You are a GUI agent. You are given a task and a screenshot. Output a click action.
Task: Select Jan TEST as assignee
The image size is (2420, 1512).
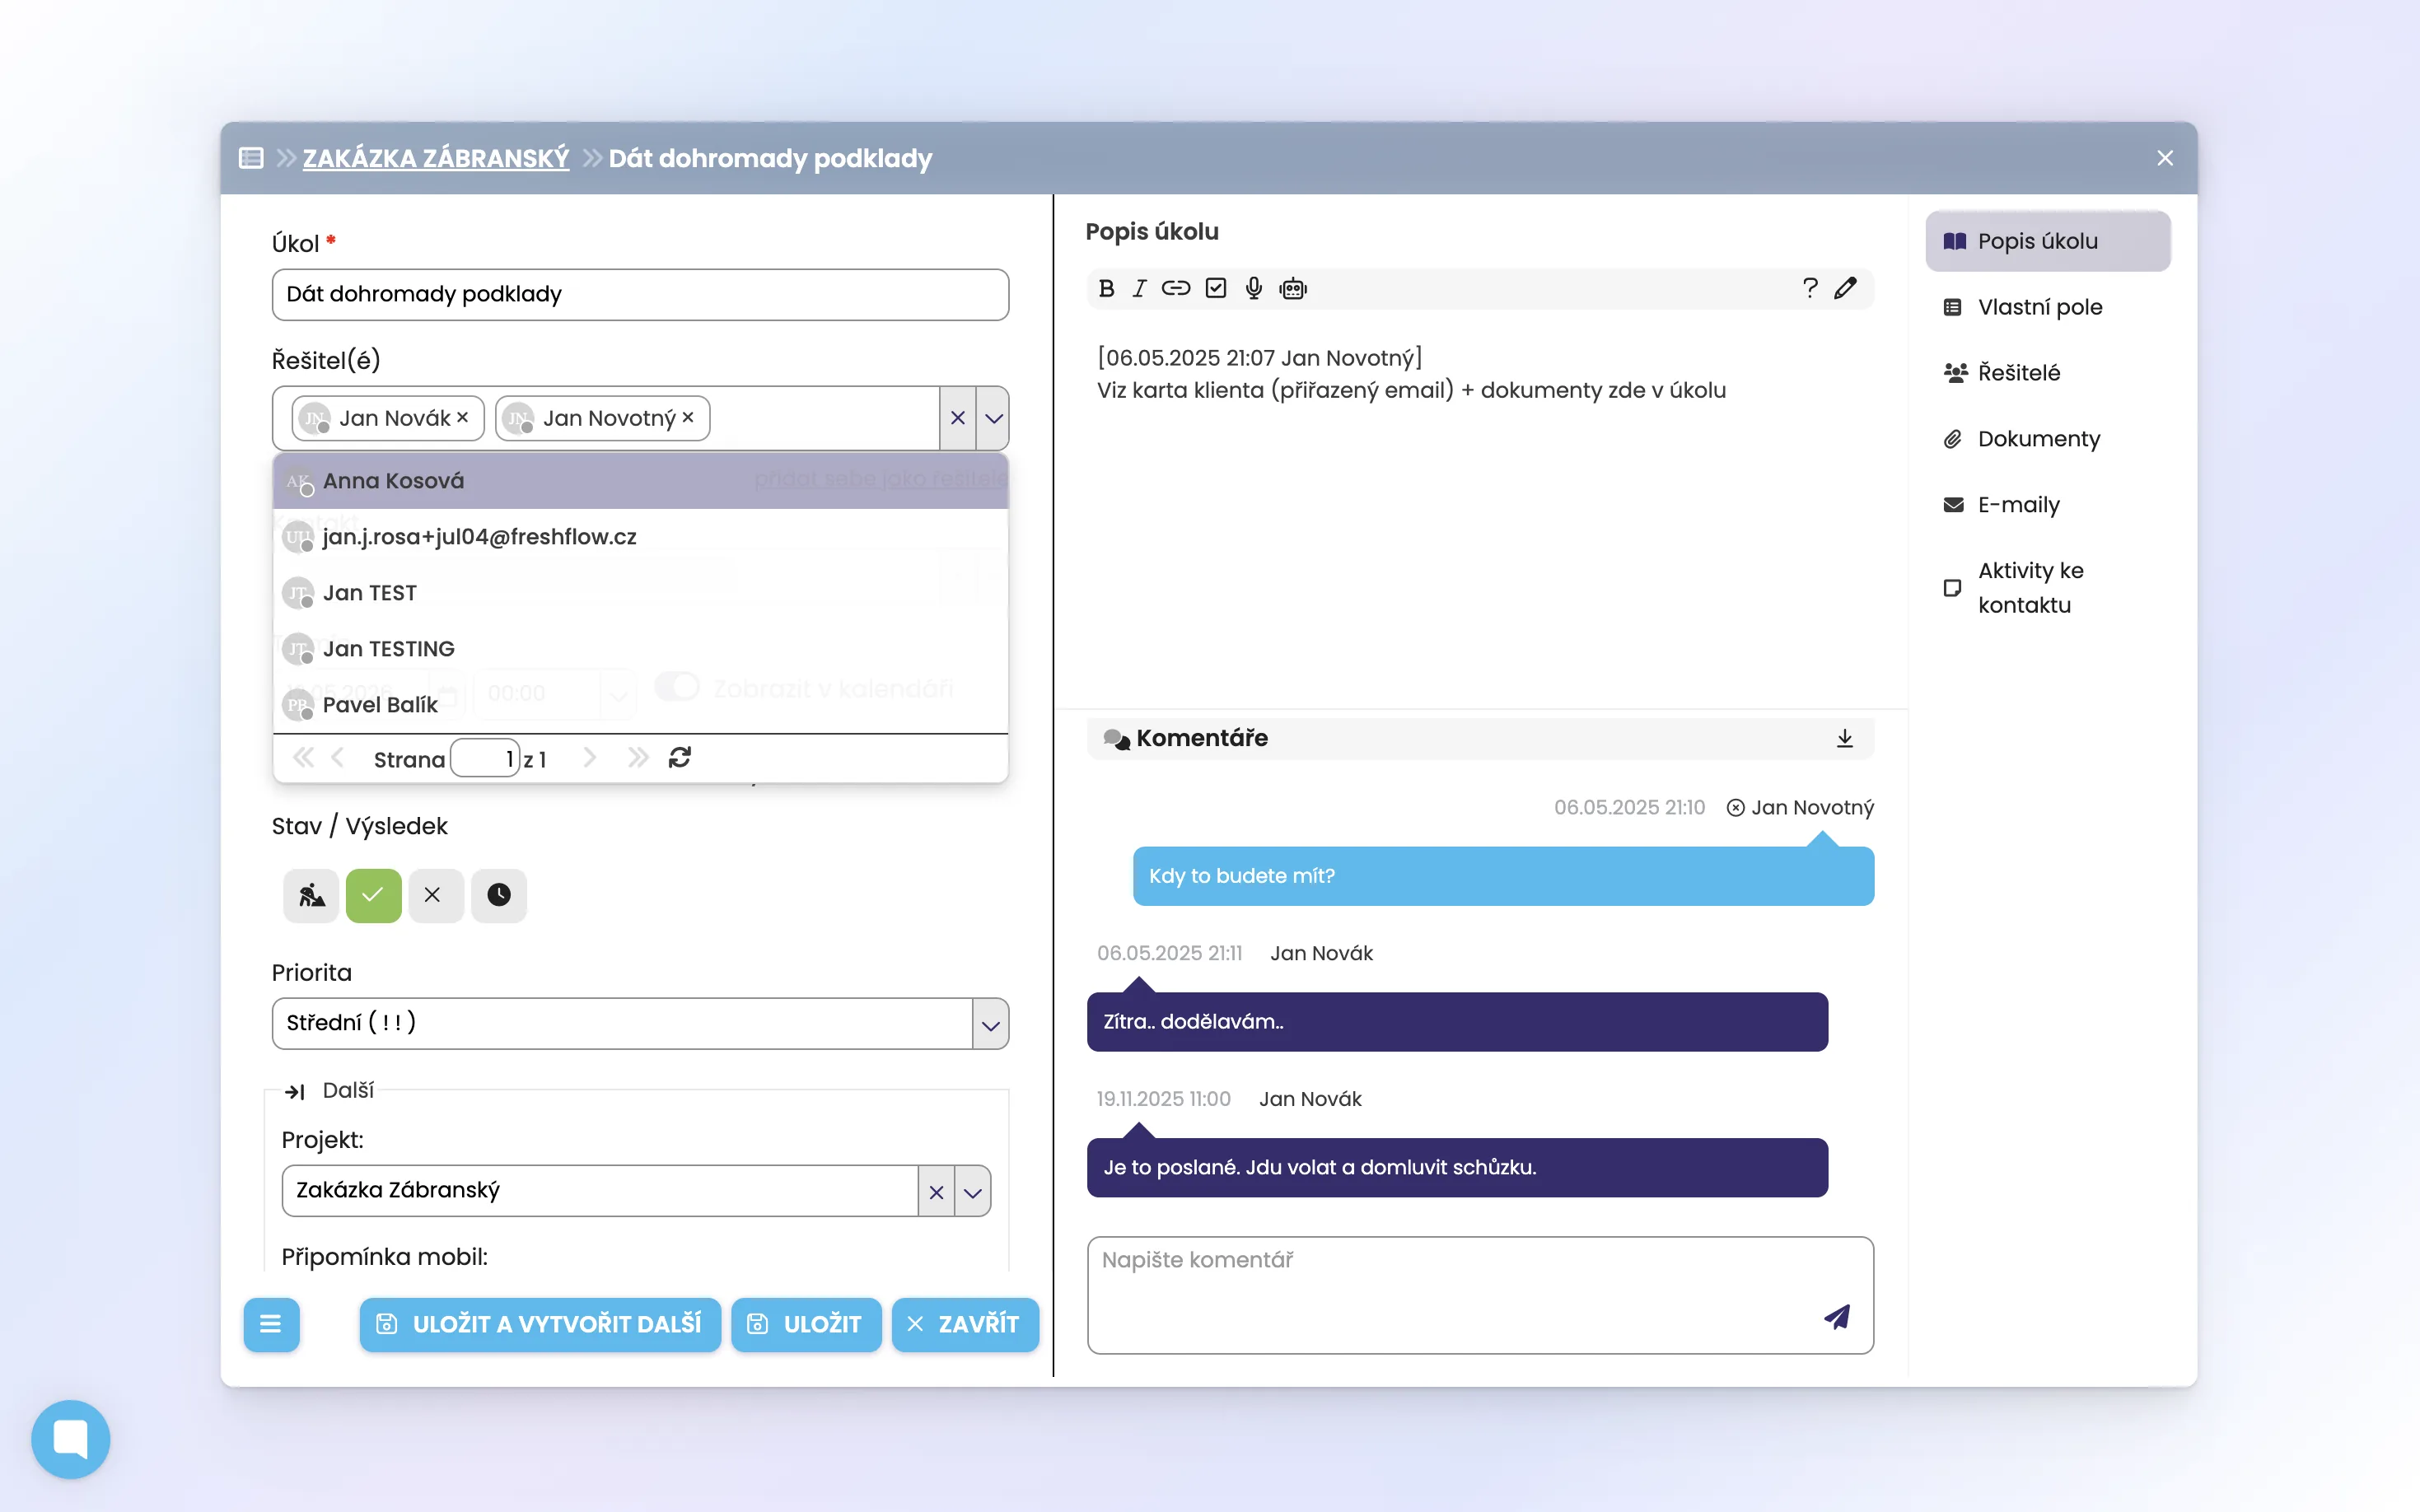point(640,593)
